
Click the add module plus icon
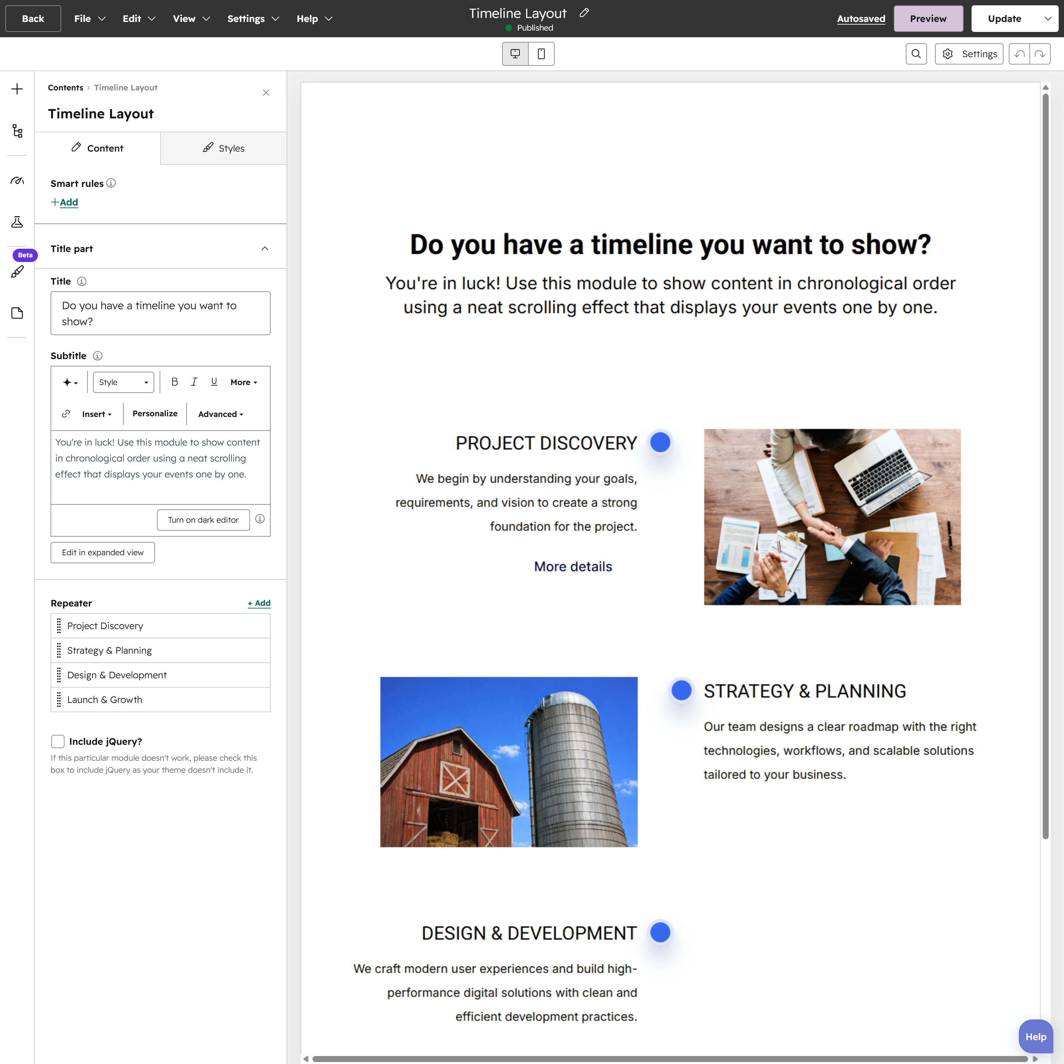17,89
